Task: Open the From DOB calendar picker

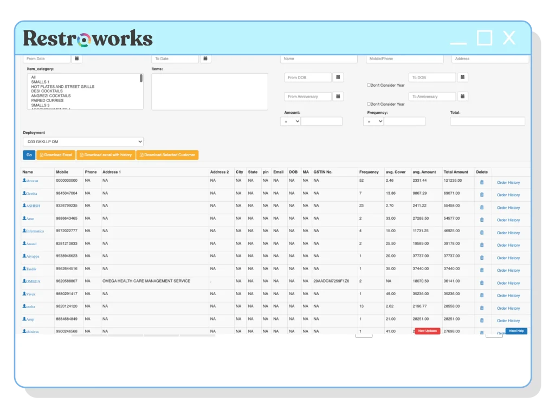Action: [x=338, y=77]
